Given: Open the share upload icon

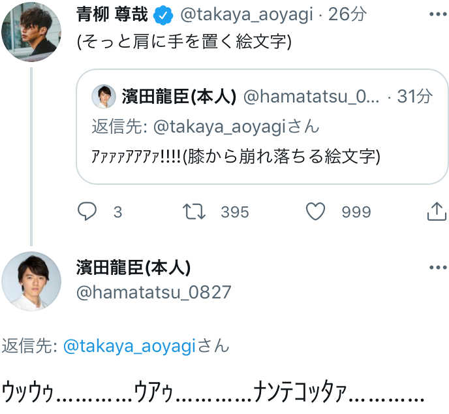Looking at the screenshot, I should tap(436, 211).
